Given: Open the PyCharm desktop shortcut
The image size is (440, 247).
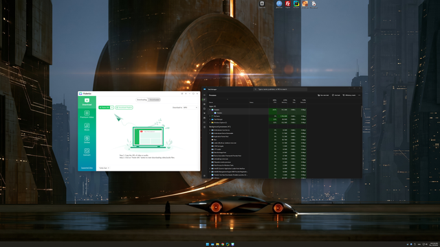Looking at the screenshot, I should click(x=296, y=4).
